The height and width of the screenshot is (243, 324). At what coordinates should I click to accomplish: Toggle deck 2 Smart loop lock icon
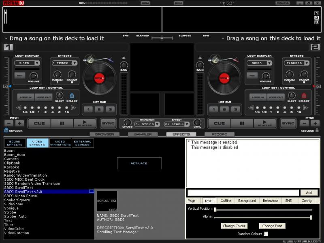[304, 96]
